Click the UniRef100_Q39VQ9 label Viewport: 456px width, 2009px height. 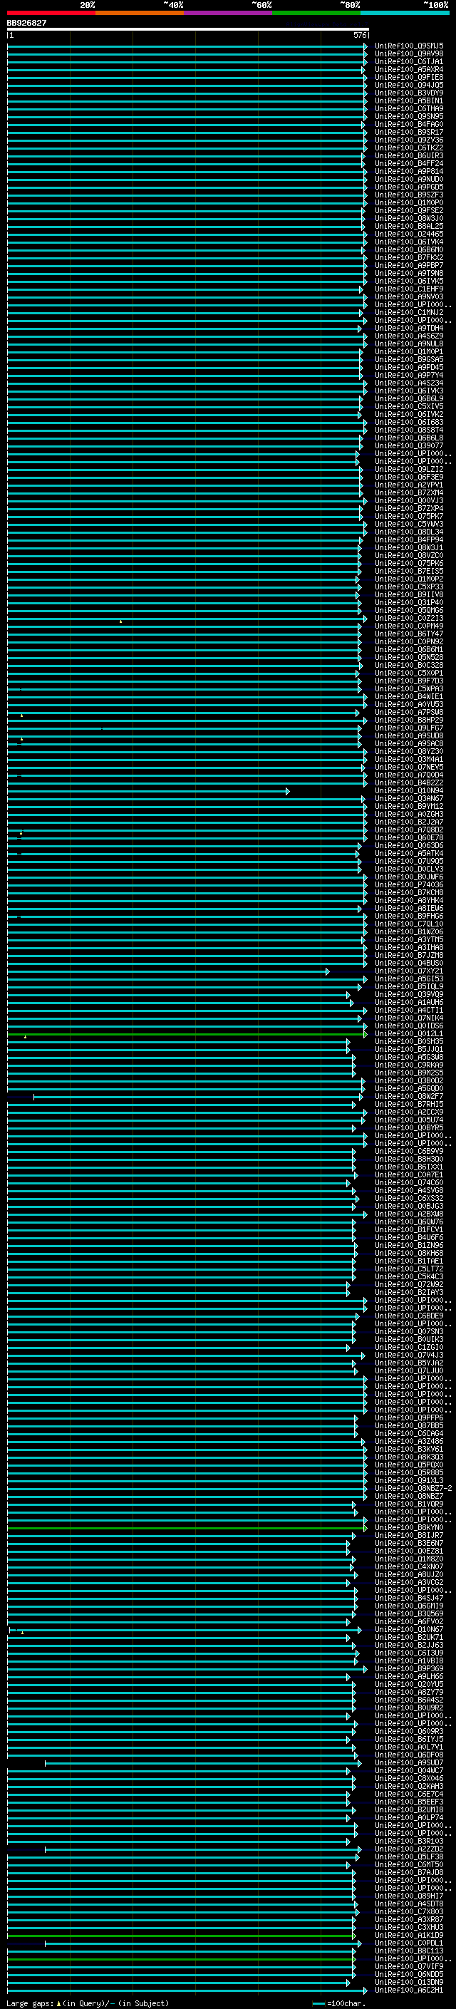409,994
